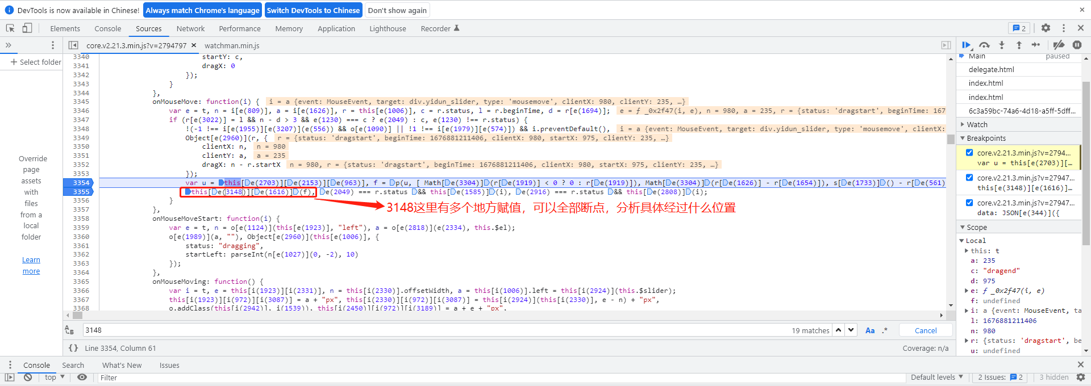Uncheck the data: JSON breakpoint checkbox
1091x386 pixels.
pyautogui.click(x=969, y=203)
